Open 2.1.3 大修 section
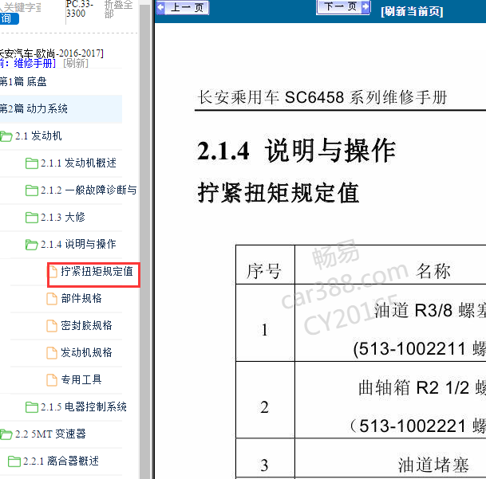Viewport: 486px width, 479px height. click(62, 217)
